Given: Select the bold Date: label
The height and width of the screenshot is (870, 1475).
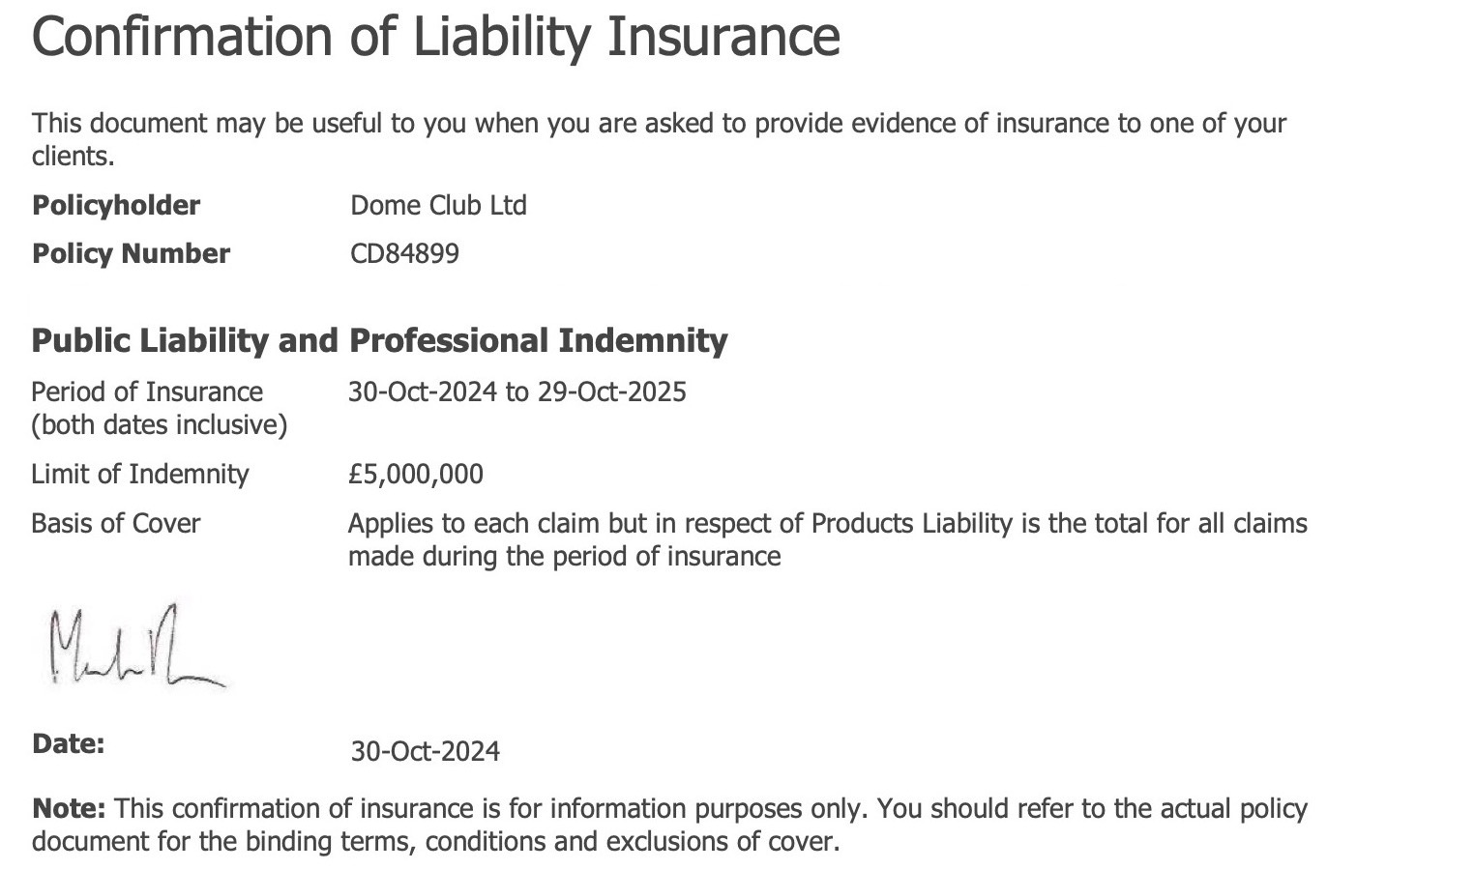Looking at the screenshot, I should (x=68, y=743).
